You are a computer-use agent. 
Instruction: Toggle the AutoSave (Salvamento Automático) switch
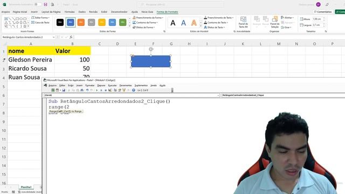tap(37, 4)
